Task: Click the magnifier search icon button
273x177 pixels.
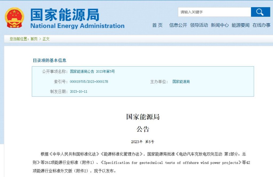Action: tap(259, 12)
